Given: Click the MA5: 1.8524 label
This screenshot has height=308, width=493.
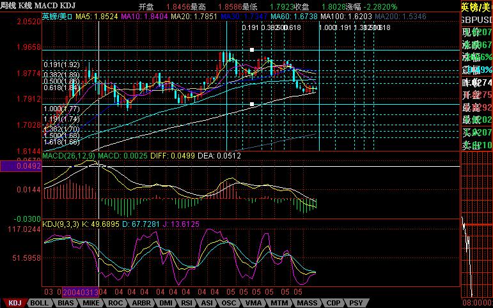Looking at the screenshot, I should [97, 17].
